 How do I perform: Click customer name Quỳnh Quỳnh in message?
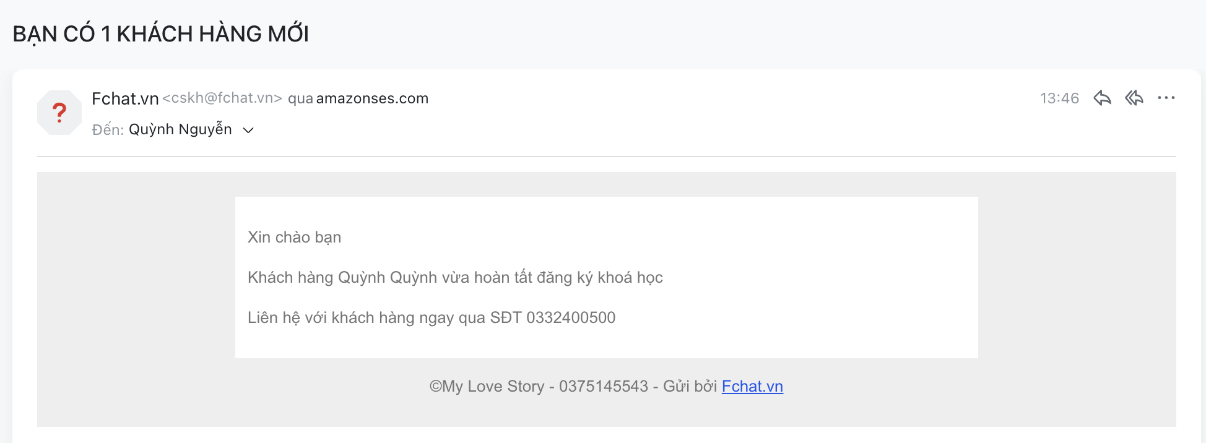(x=388, y=277)
